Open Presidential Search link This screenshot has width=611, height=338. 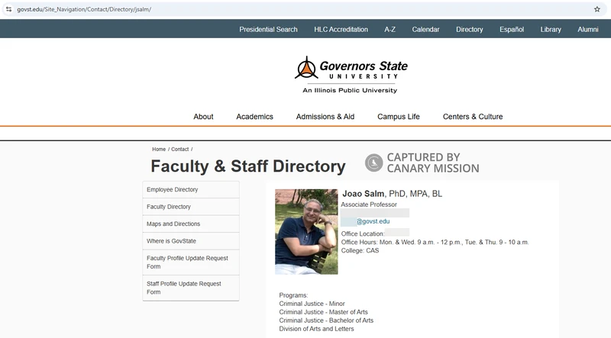tap(268, 30)
